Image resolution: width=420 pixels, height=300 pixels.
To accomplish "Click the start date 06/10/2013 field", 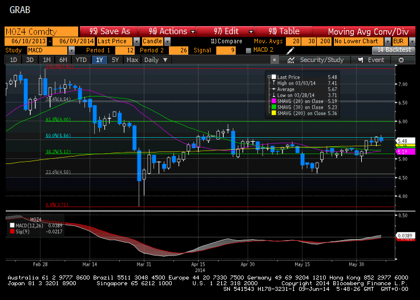I will click(x=26, y=42).
